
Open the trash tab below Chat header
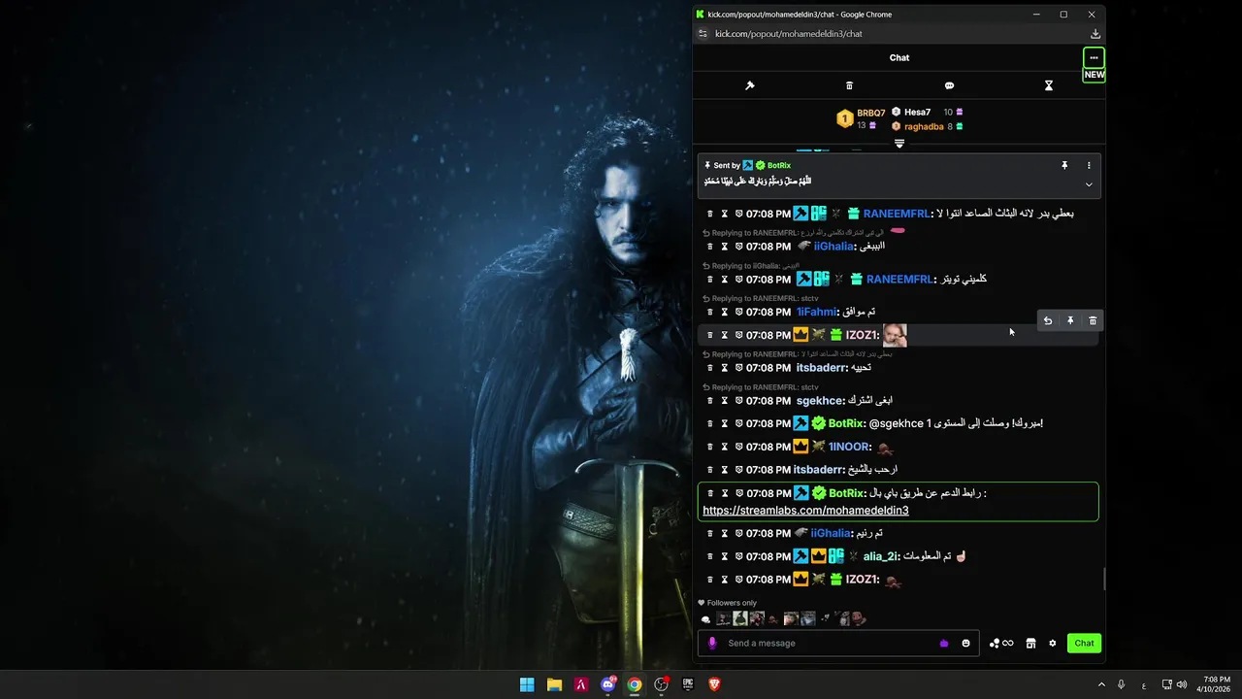pyautogui.click(x=850, y=85)
